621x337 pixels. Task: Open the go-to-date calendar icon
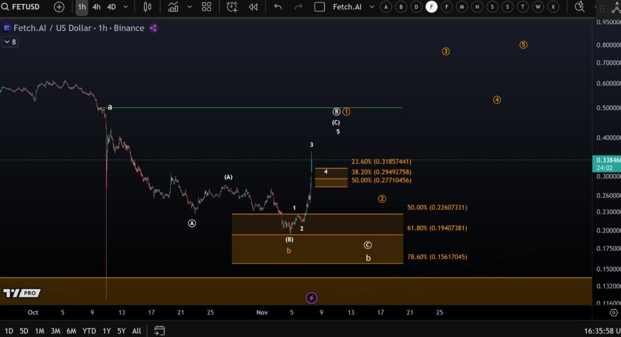point(159,330)
